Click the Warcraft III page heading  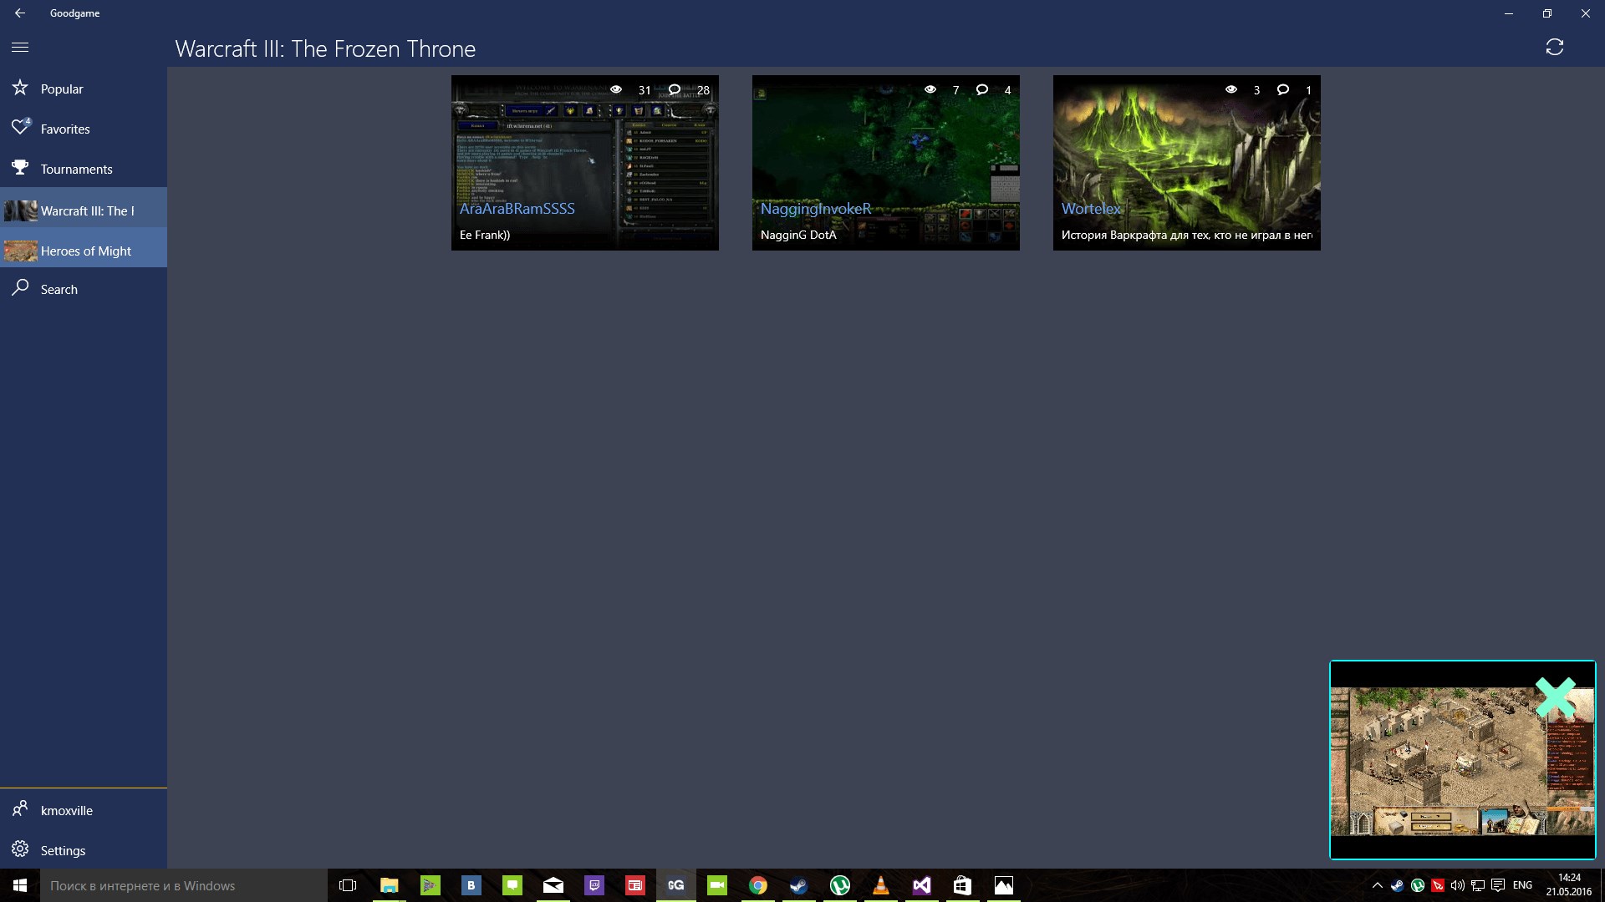click(x=325, y=48)
